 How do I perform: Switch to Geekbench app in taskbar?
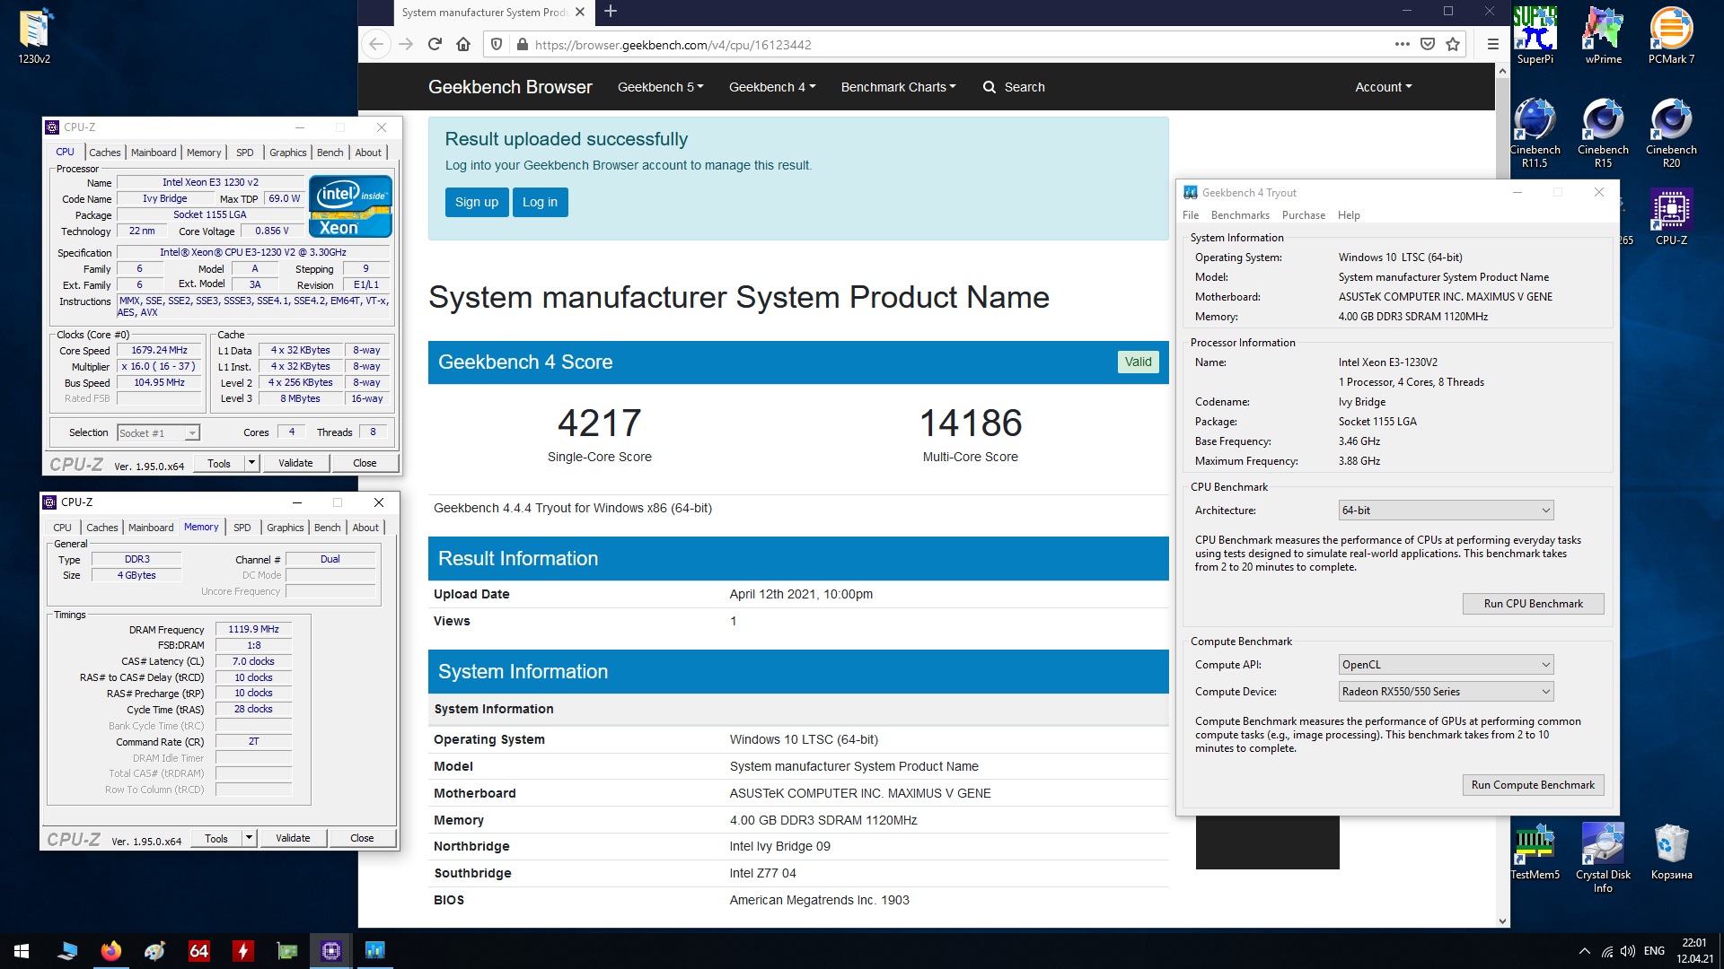coord(374,951)
